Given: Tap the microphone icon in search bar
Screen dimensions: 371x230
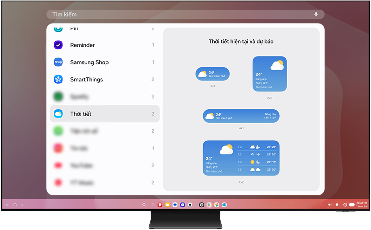Looking at the screenshot, I should tap(316, 14).
